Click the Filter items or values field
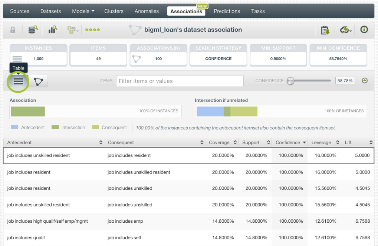Screen dimensions: 378x246 pyautogui.click(x=180, y=81)
